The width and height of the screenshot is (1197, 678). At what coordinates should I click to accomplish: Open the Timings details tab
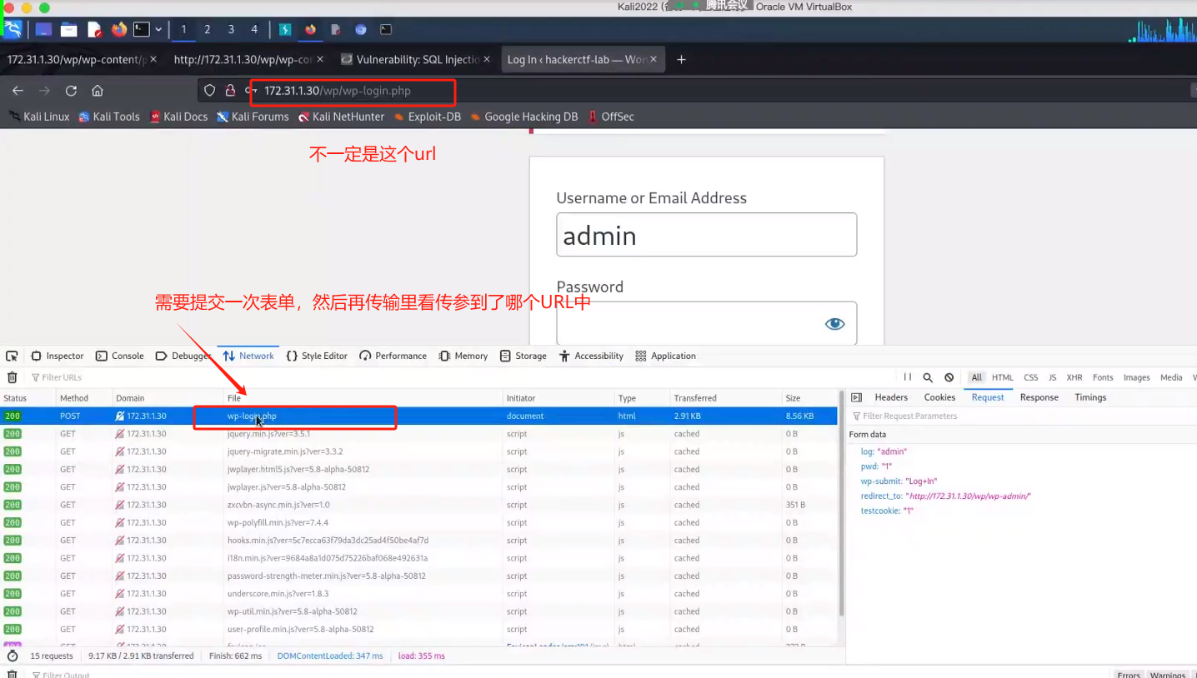pyautogui.click(x=1090, y=397)
